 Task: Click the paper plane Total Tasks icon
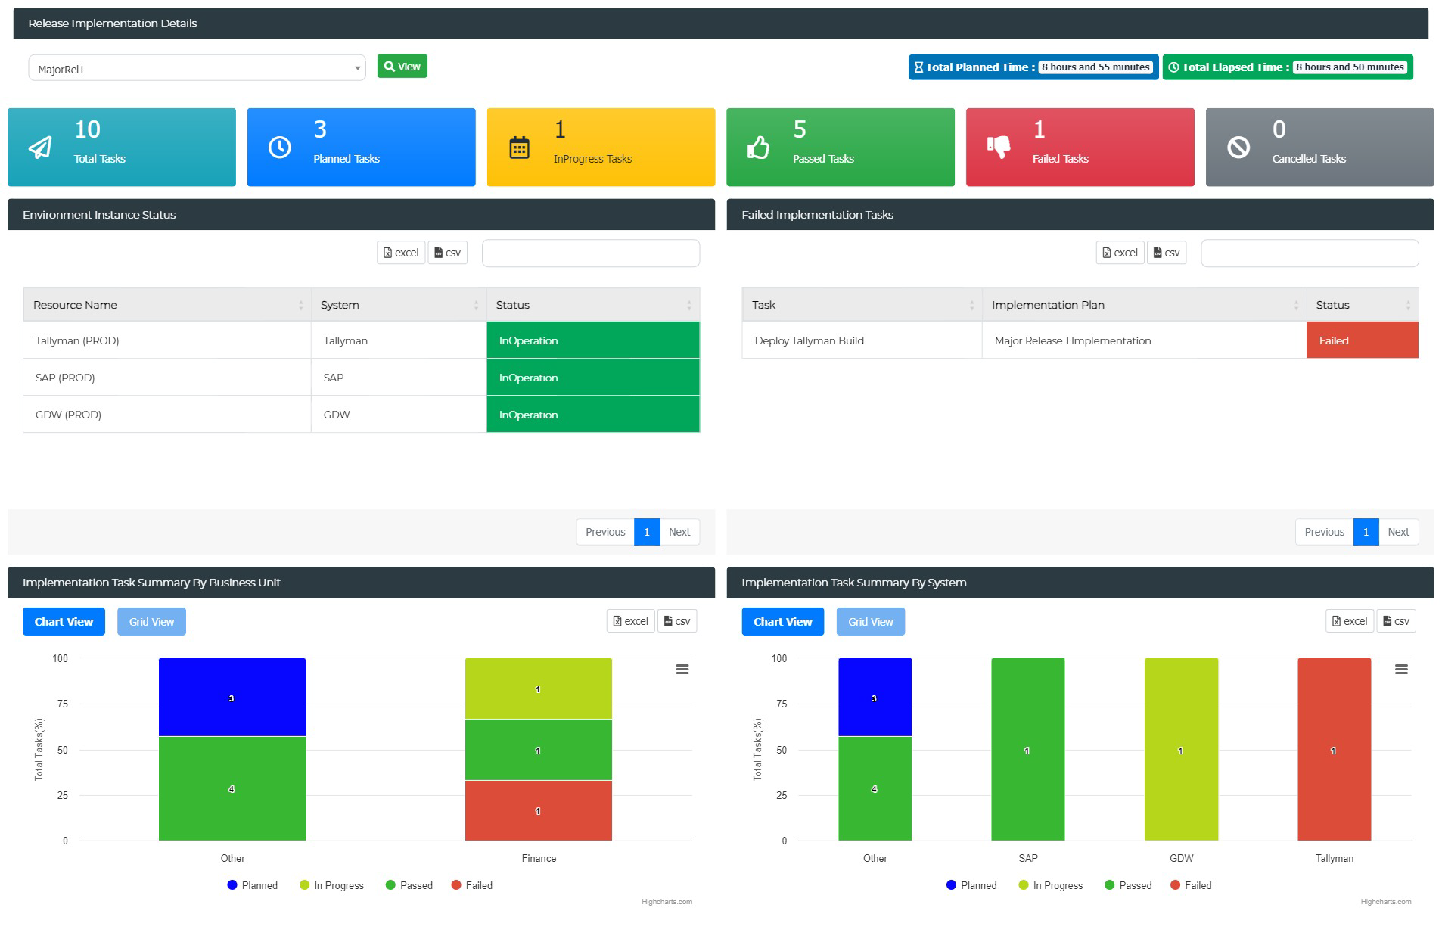pos(40,147)
